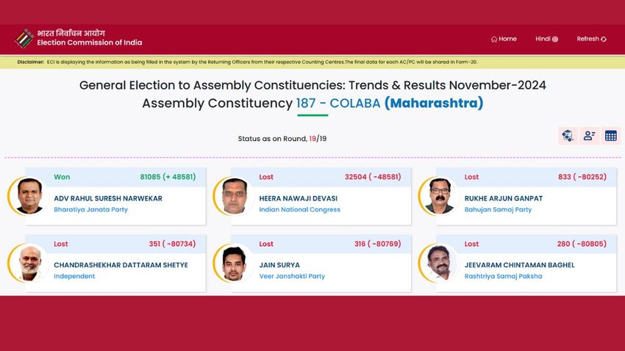Go to the Home menu item
This screenshot has height=351, width=625.
tap(504, 39)
